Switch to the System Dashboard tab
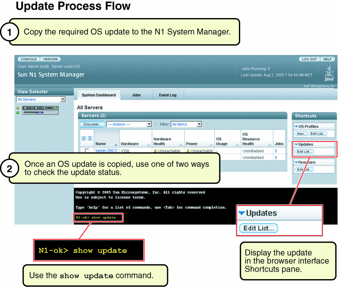The image size is (338, 287). coord(99,95)
